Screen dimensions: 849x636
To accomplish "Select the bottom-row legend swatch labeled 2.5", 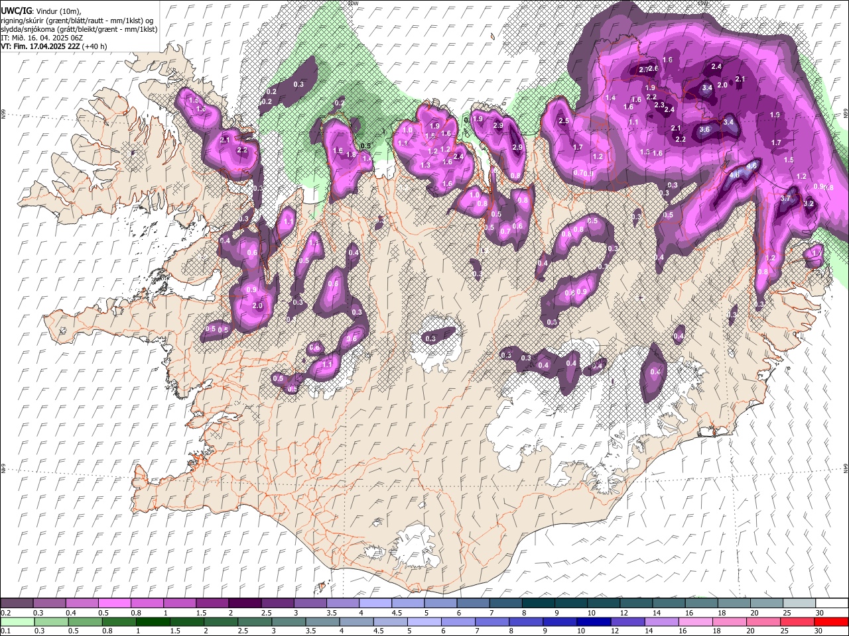I will [255, 621].
